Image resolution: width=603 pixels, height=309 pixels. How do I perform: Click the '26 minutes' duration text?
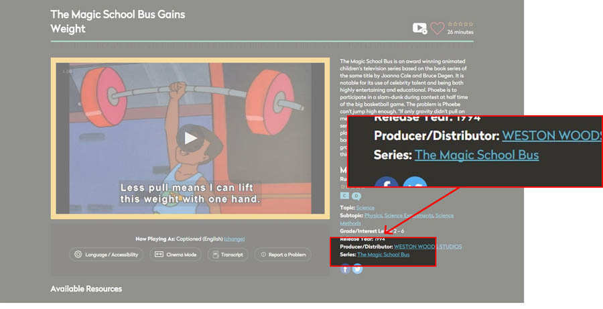click(x=460, y=32)
